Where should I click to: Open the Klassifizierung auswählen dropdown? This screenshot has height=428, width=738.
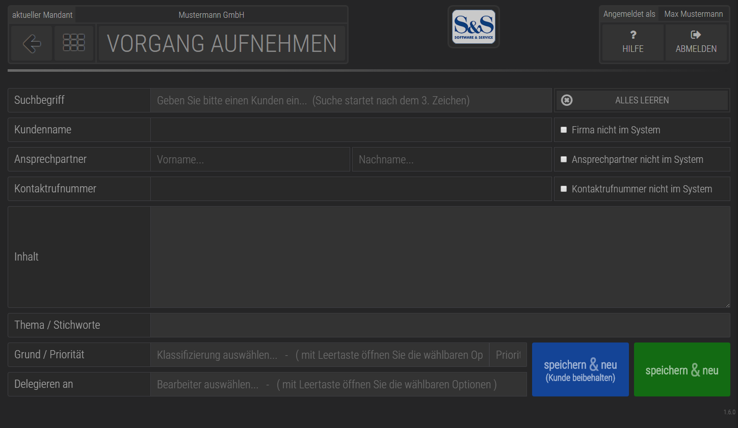coord(320,355)
